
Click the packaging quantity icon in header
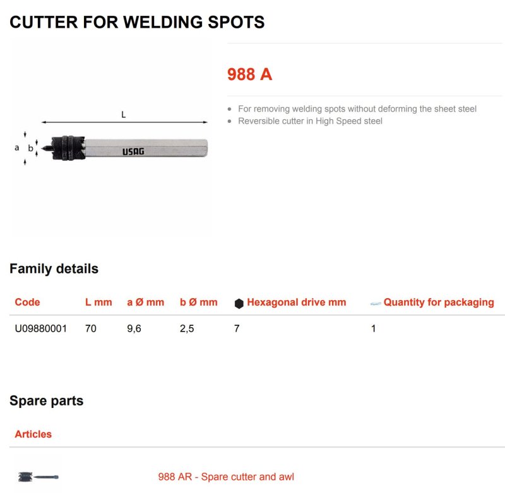click(376, 303)
